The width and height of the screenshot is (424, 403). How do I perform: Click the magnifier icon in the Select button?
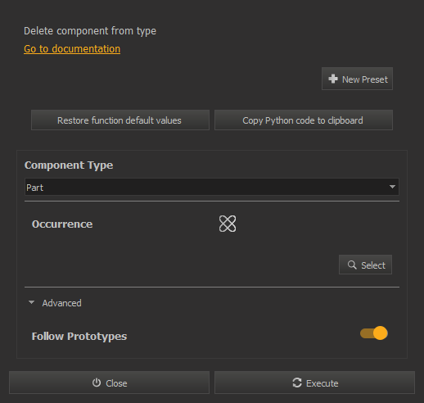click(x=352, y=265)
